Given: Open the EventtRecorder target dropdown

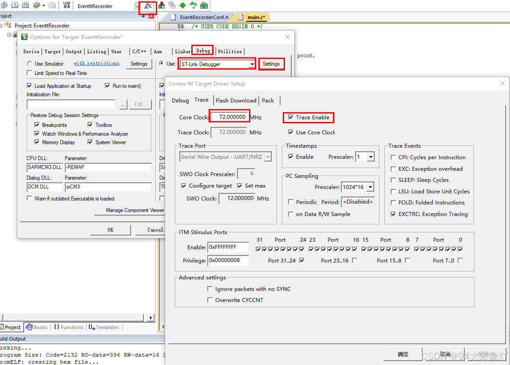Looking at the screenshot, I should 136,6.
